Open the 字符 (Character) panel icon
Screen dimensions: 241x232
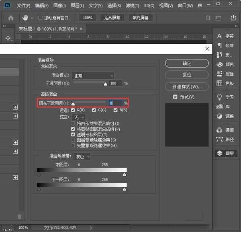(220, 36)
